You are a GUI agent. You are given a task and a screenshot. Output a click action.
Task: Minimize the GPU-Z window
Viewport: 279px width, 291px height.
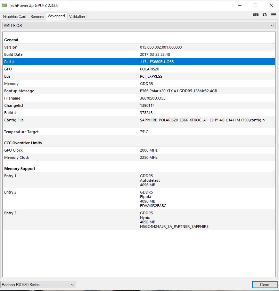click(x=240, y=6)
